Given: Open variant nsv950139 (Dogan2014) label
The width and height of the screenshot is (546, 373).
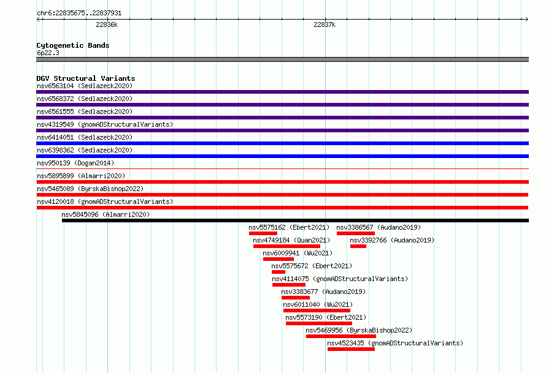Looking at the screenshot, I should point(75,163).
